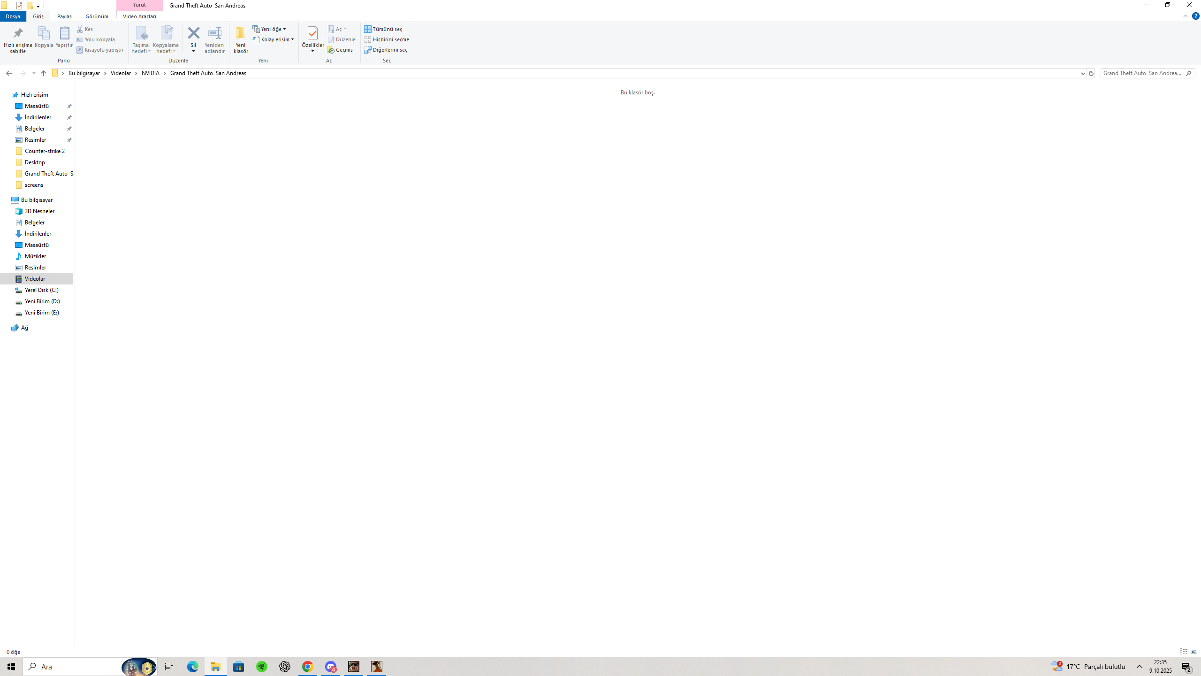Select Ağ network in sidebar

24,328
